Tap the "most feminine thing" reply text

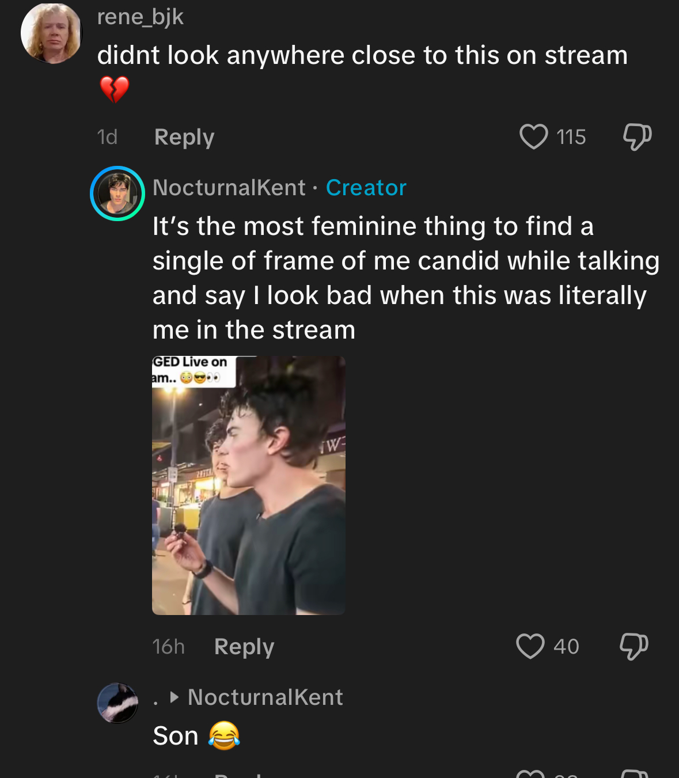click(x=403, y=278)
